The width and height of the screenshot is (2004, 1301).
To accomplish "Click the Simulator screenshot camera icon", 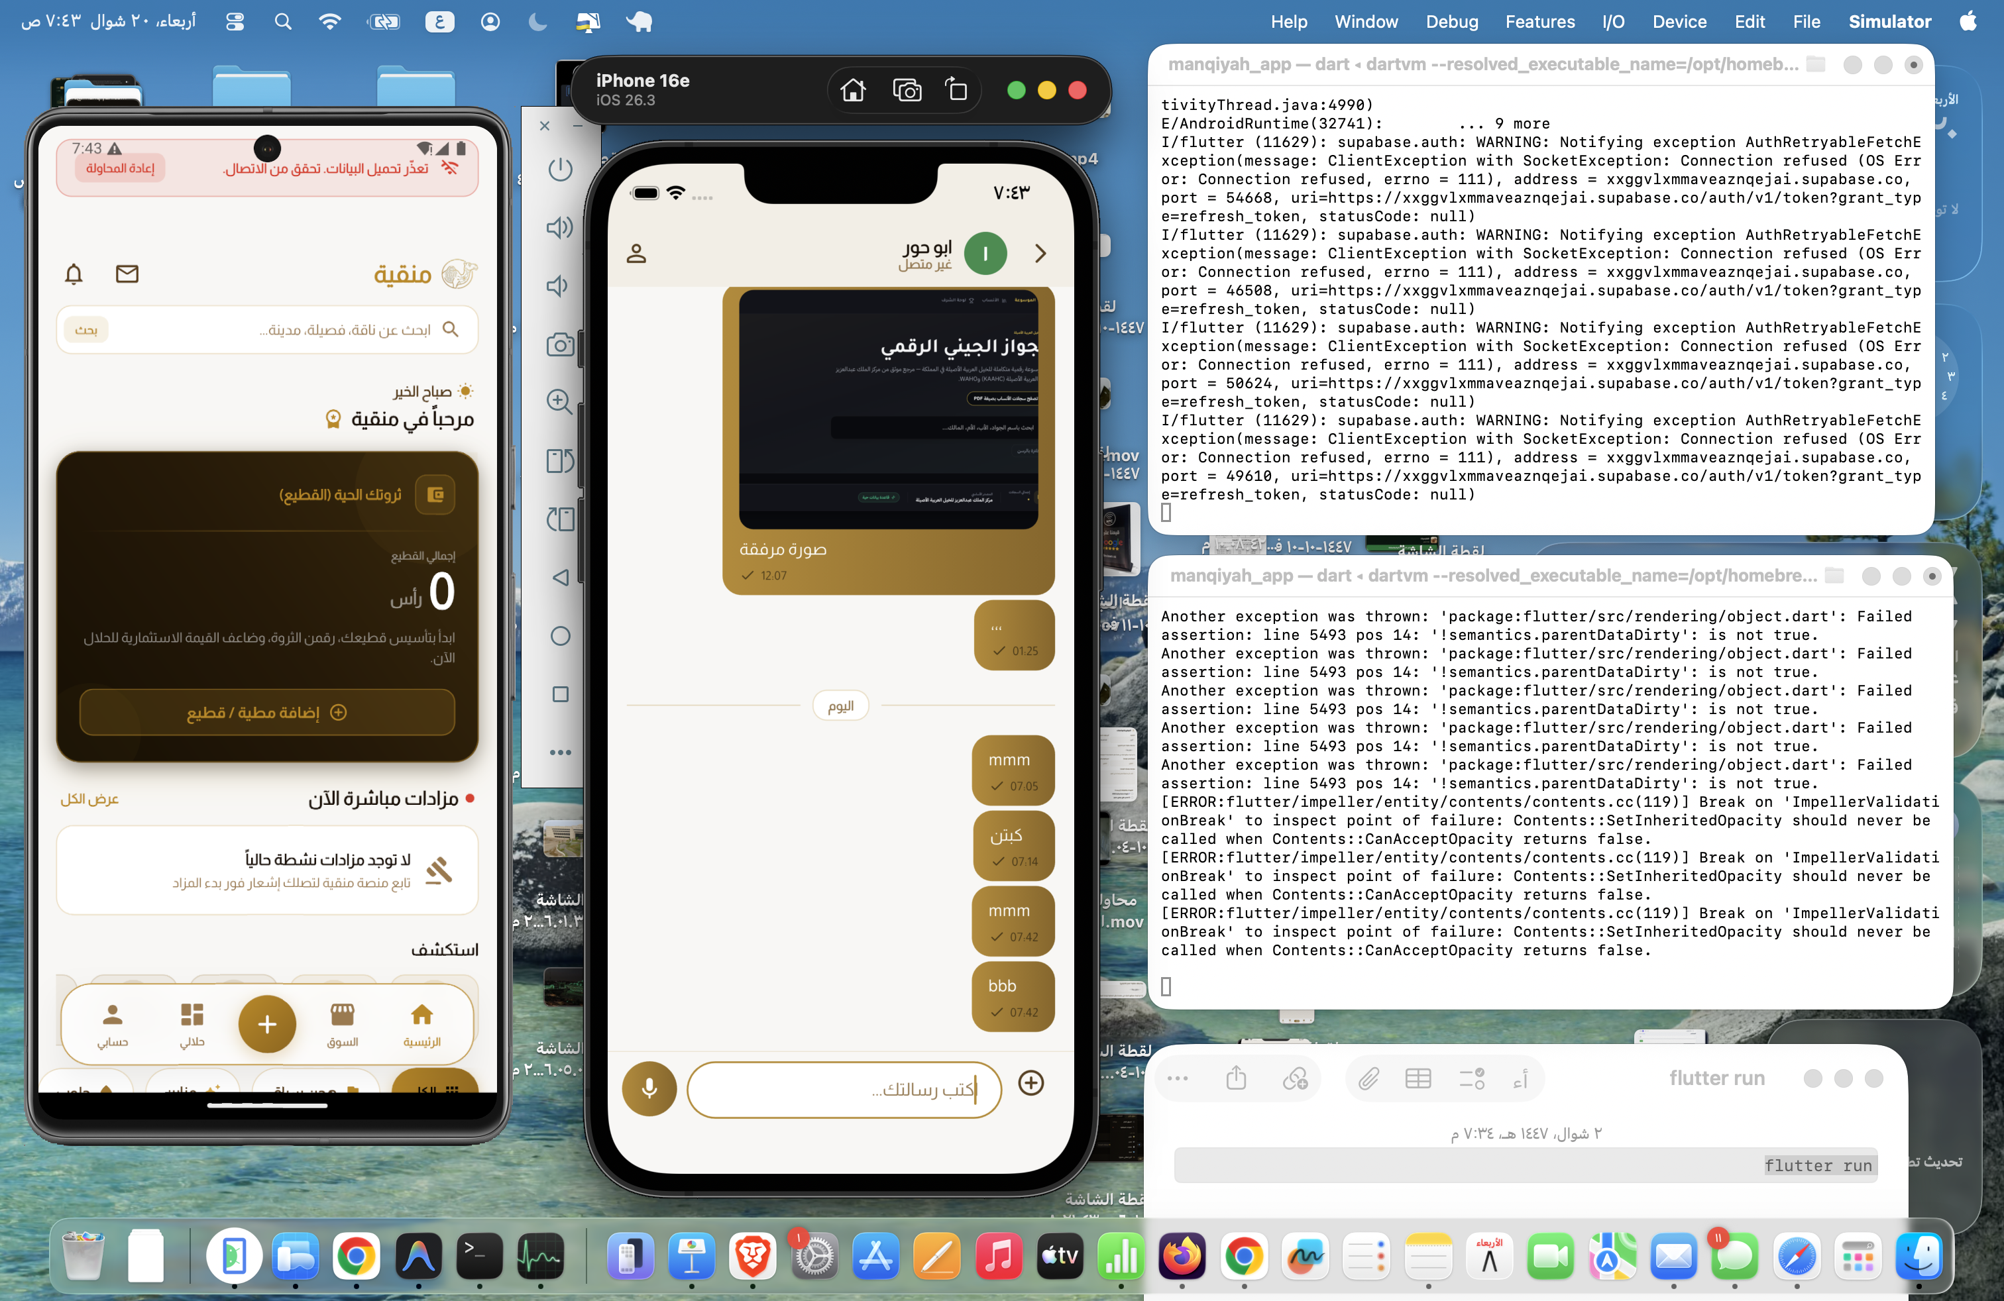I will tap(907, 90).
